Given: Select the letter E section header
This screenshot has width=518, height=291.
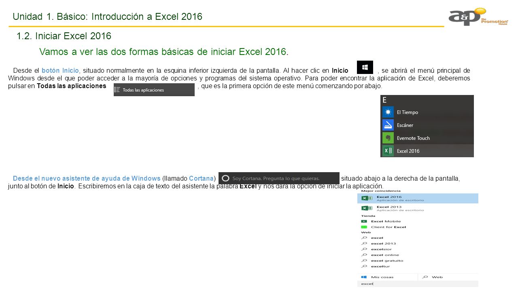Looking at the screenshot, I should click(384, 100).
